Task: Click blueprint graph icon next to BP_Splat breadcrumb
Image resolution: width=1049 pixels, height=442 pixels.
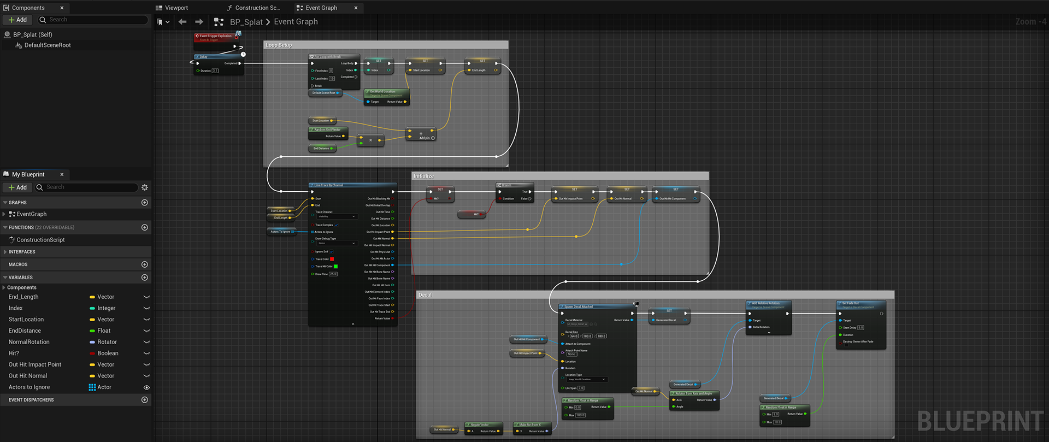Action: click(219, 22)
